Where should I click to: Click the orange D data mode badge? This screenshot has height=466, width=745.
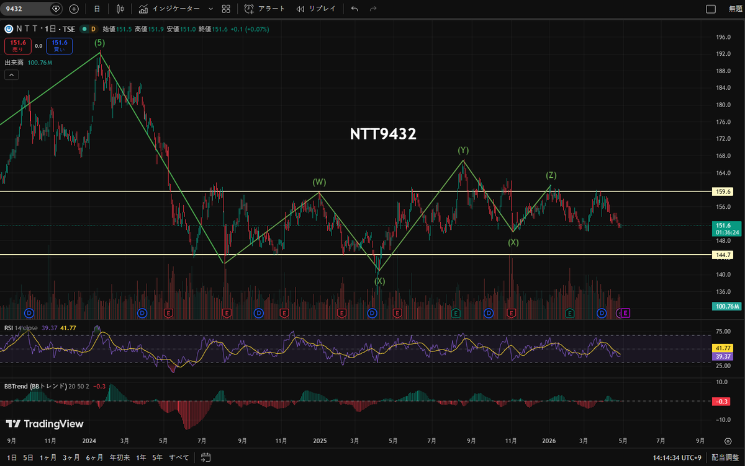94,29
